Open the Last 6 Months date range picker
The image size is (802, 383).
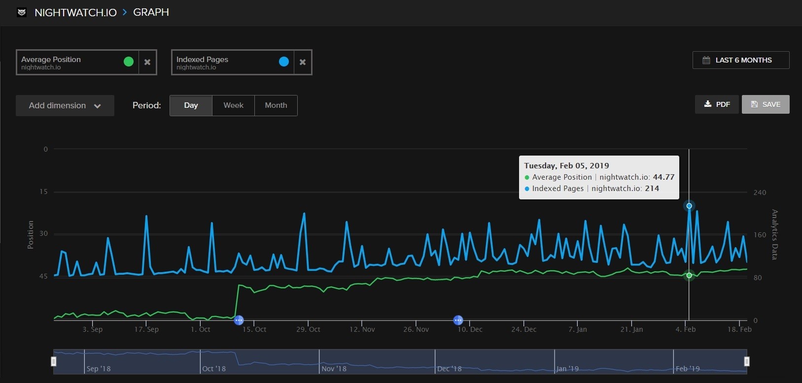(x=740, y=60)
